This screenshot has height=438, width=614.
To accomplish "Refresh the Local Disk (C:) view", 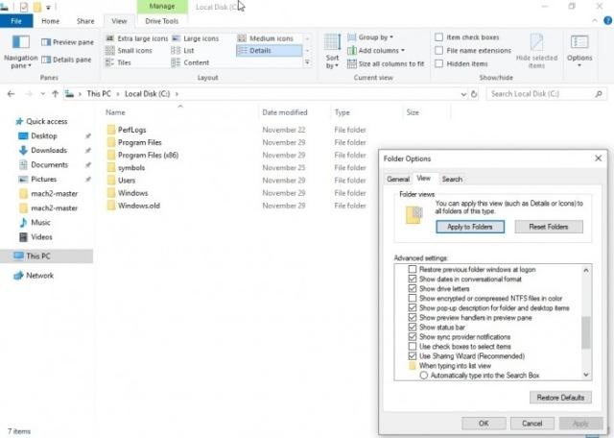I will coord(474,94).
